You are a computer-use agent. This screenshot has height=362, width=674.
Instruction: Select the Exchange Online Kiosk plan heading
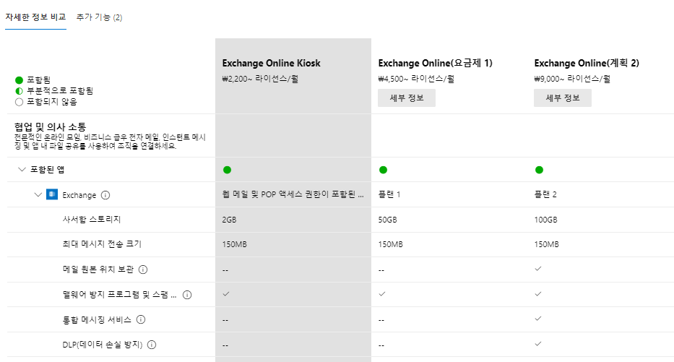pyautogui.click(x=271, y=63)
